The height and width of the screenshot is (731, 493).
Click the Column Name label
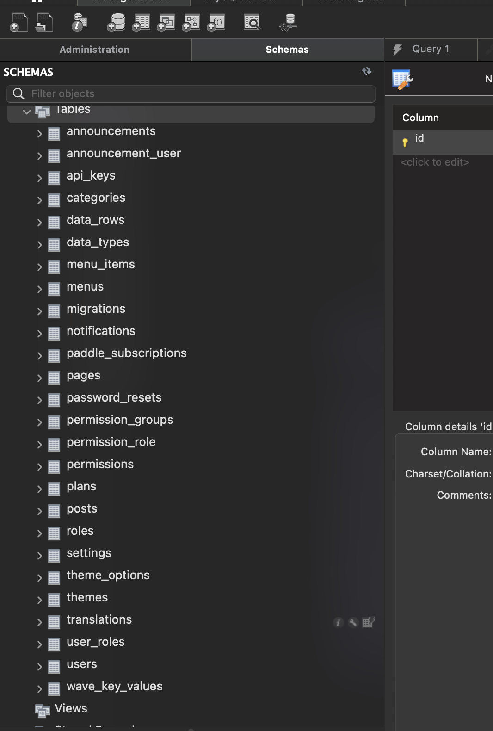click(456, 452)
